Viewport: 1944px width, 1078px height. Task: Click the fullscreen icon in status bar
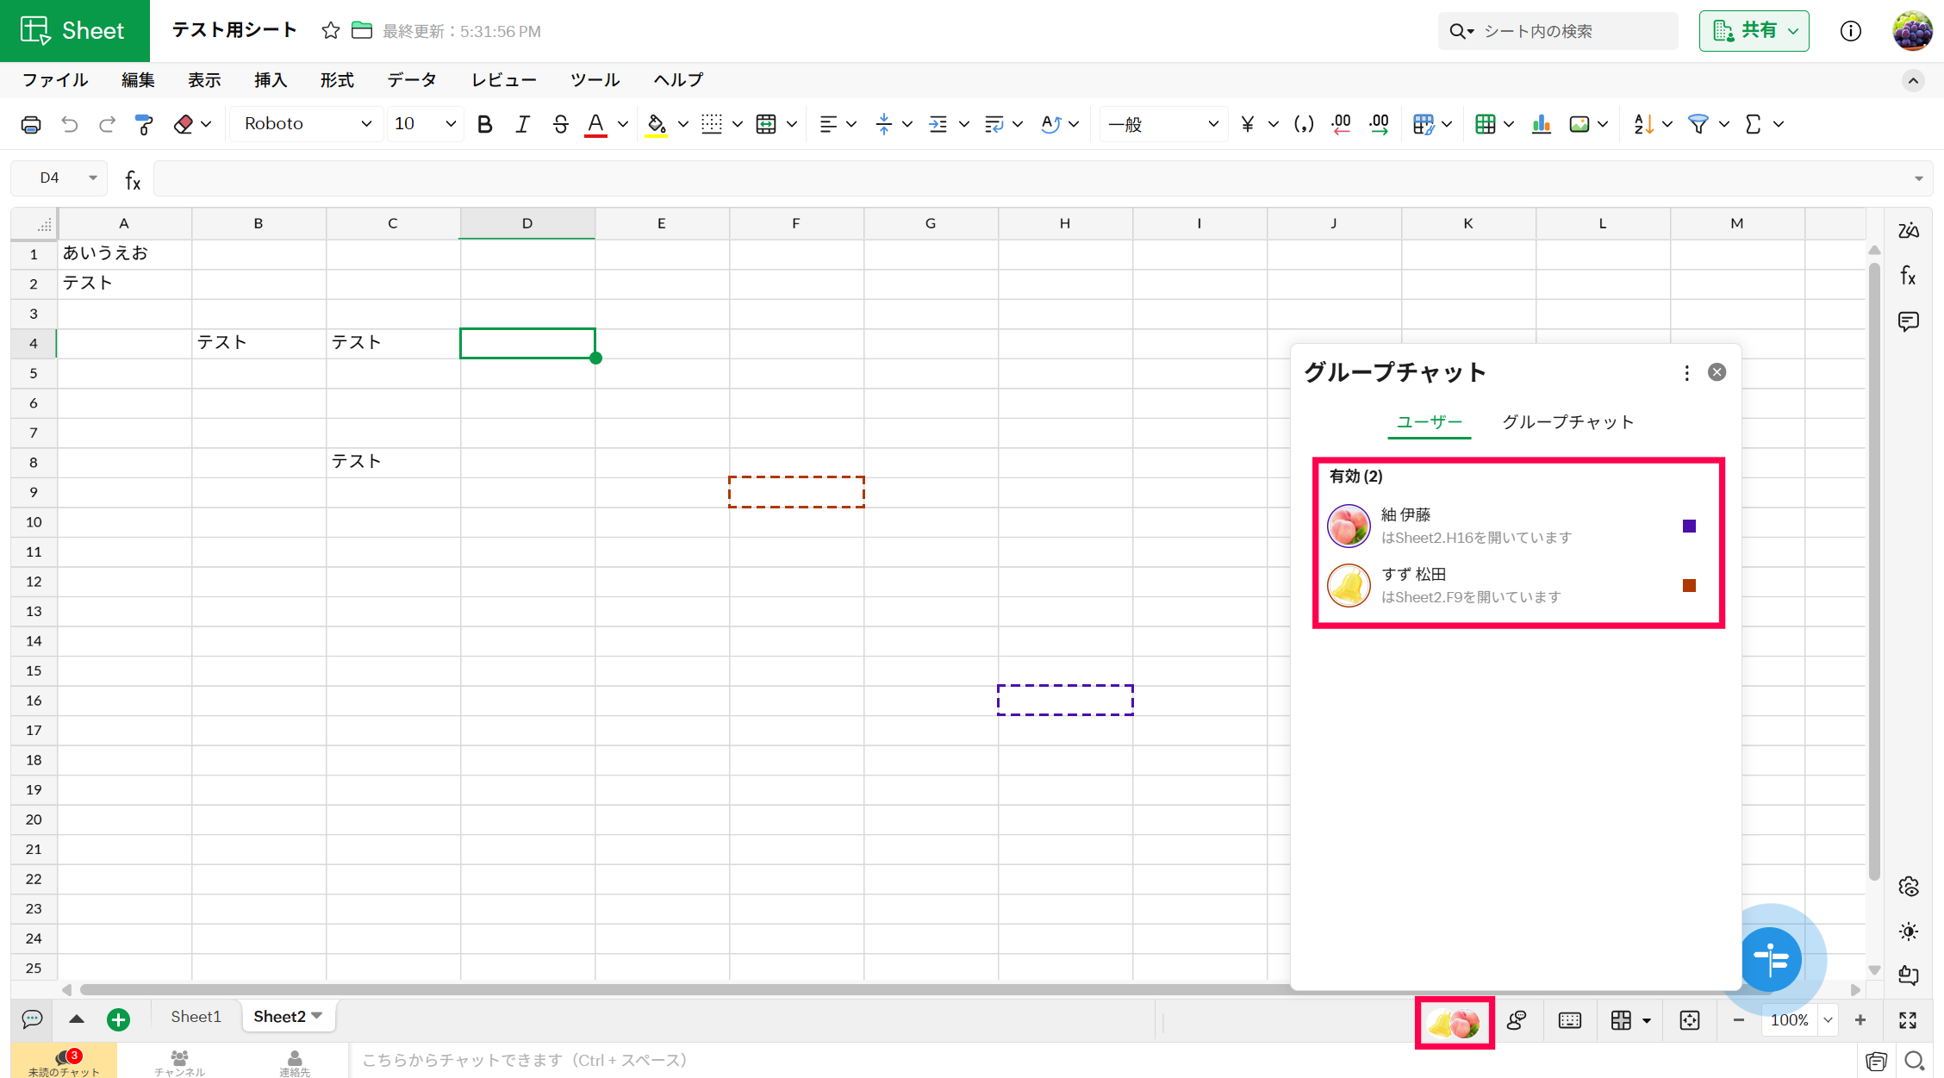(x=1908, y=1019)
